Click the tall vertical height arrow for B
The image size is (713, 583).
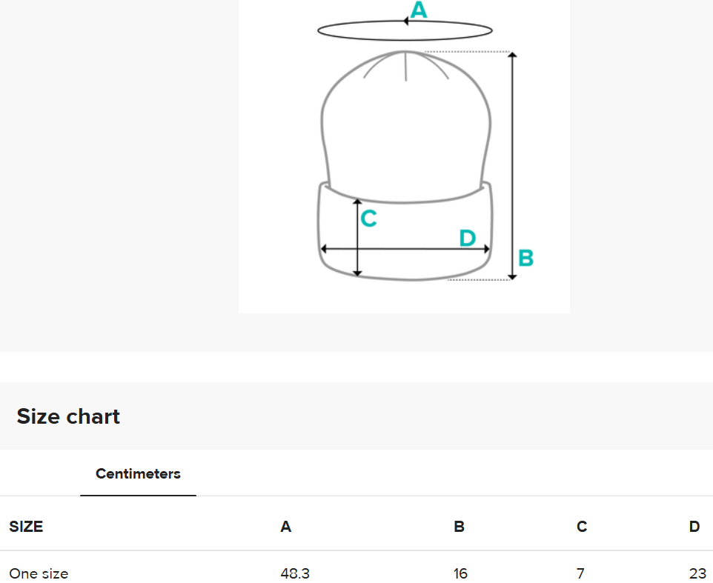coord(512,166)
